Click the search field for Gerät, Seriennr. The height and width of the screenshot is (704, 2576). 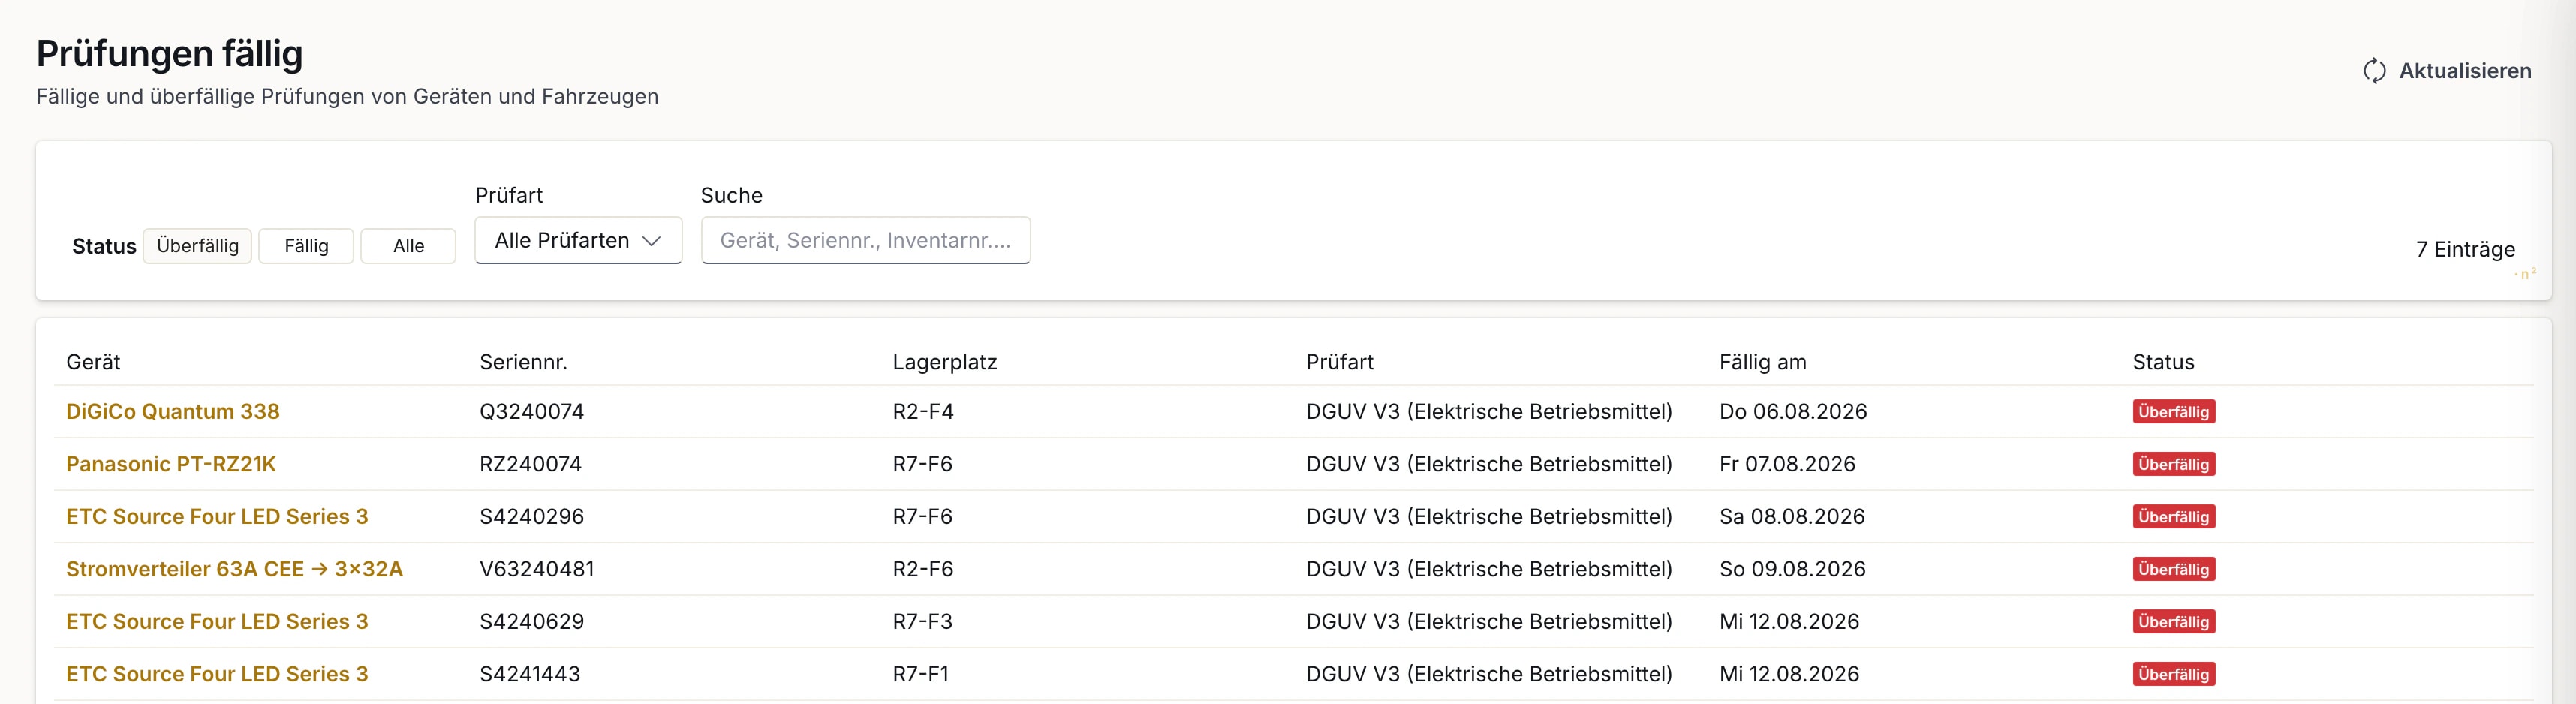click(865, 241)
